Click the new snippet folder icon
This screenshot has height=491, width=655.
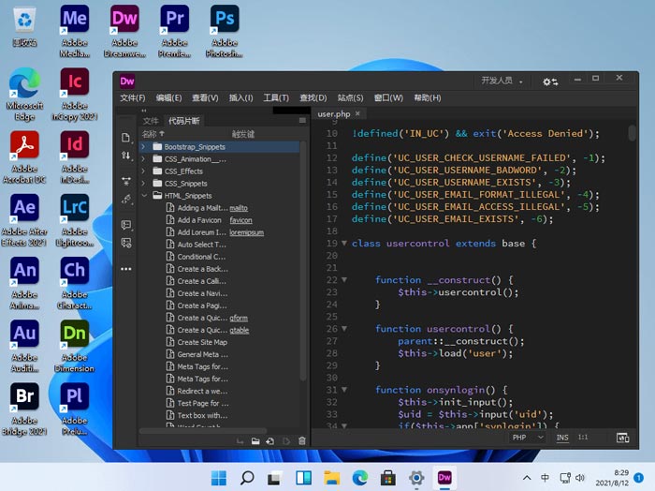click(255, 440)
